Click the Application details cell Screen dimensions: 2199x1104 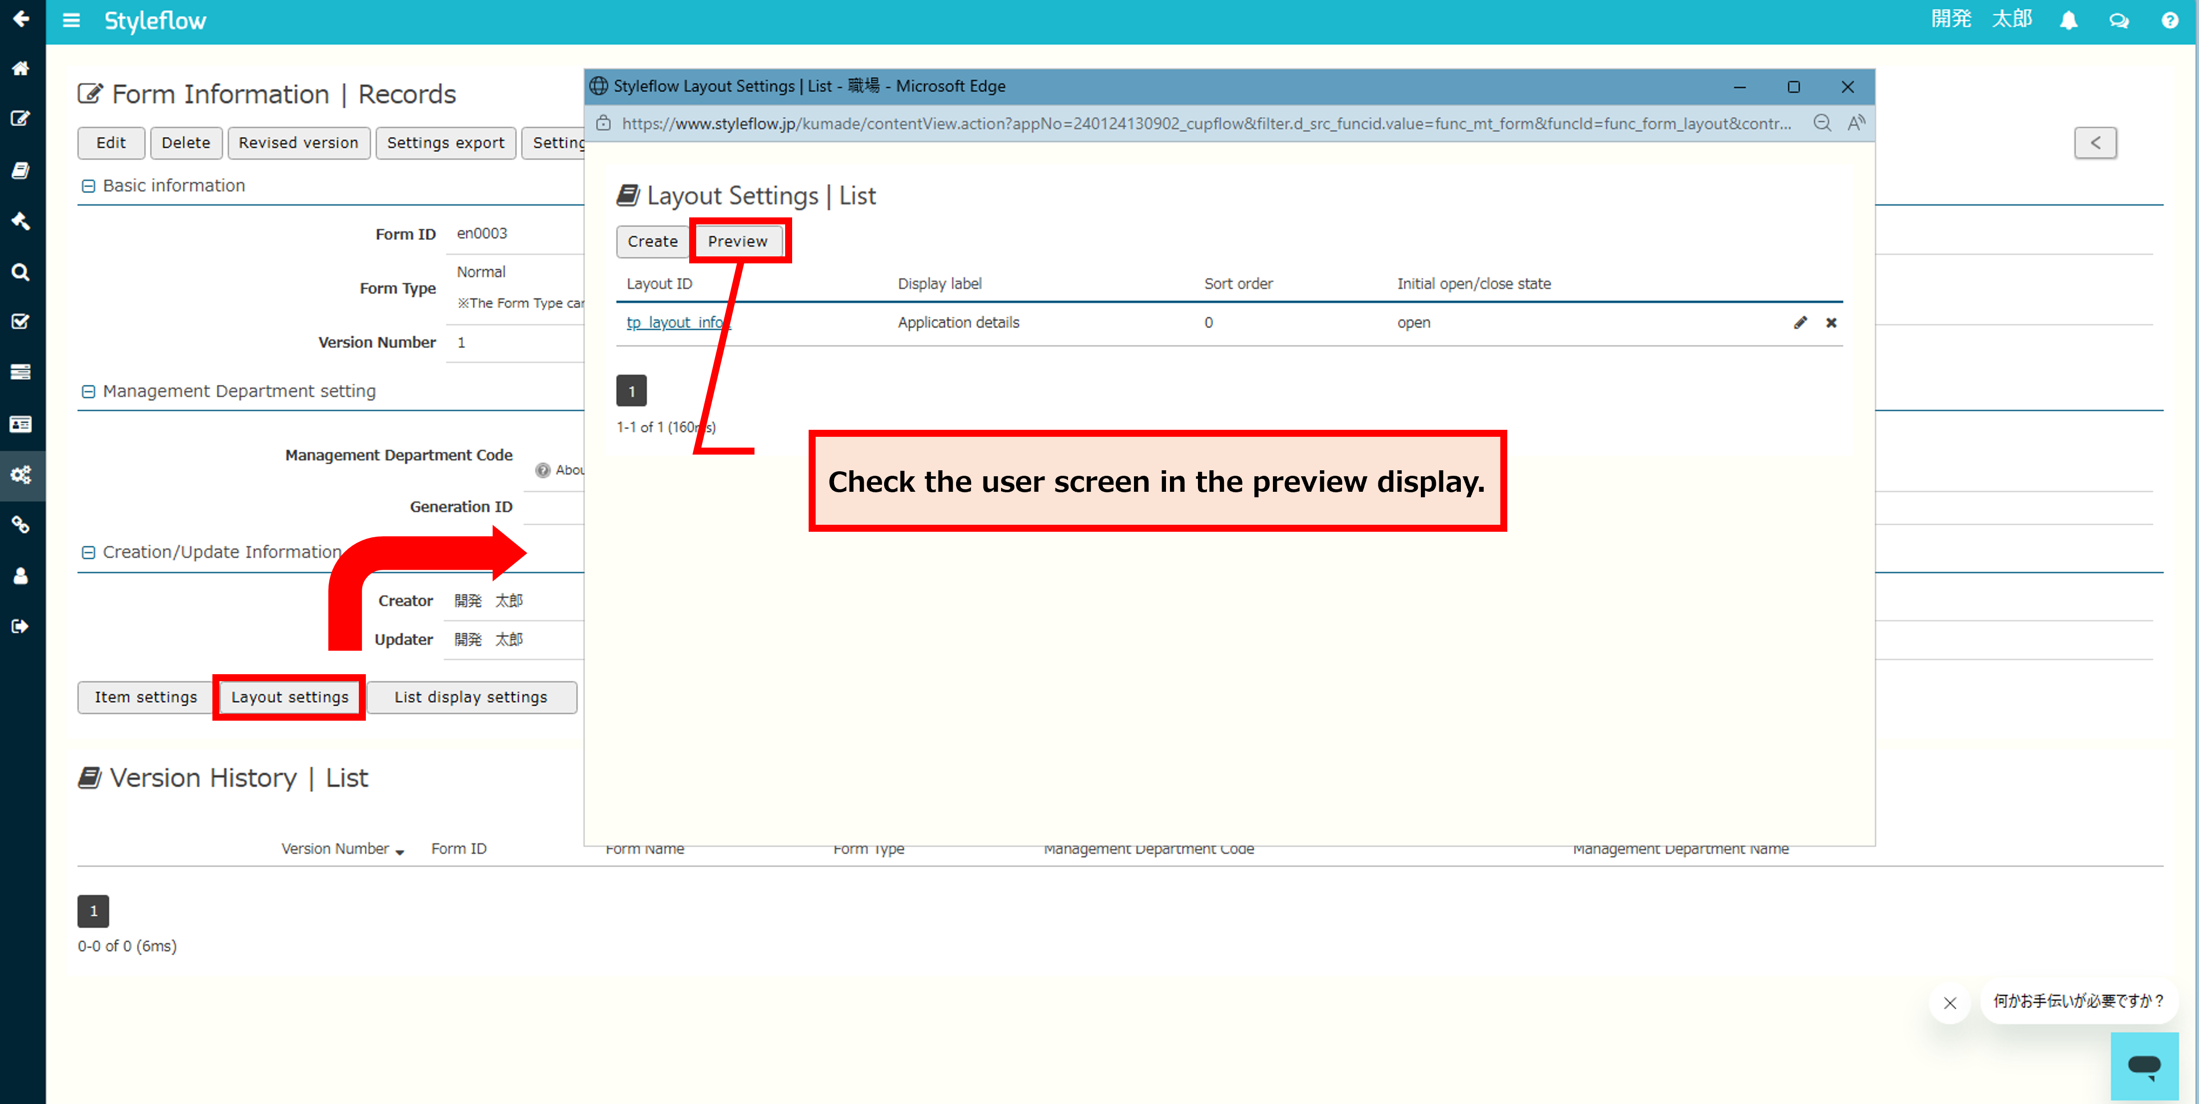958,323
